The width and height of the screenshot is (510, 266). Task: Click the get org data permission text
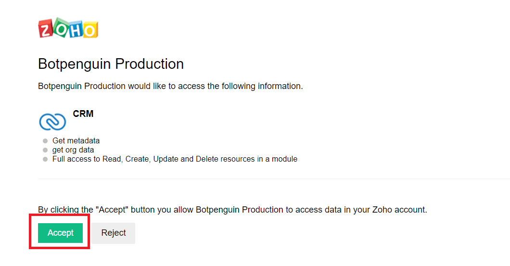[x=73, y=150]
